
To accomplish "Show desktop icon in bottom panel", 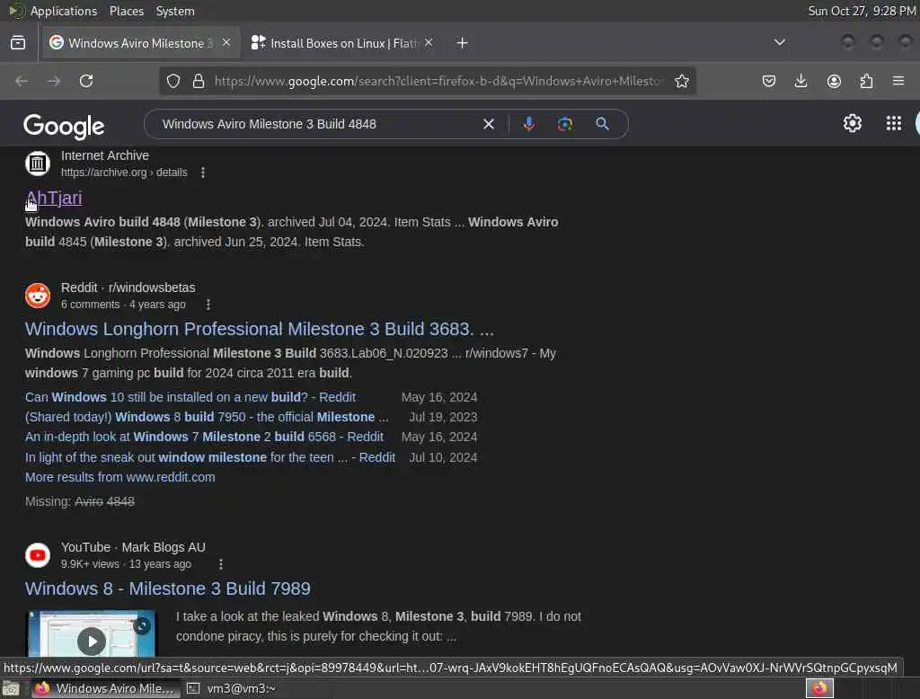I will (x=11, y=688).
